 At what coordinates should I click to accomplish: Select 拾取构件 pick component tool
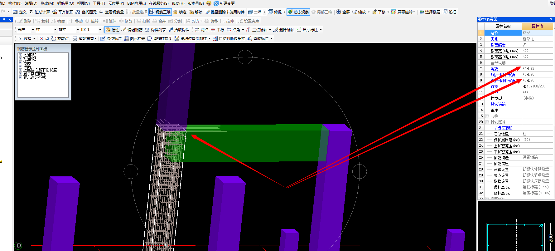tap(179, 30)
